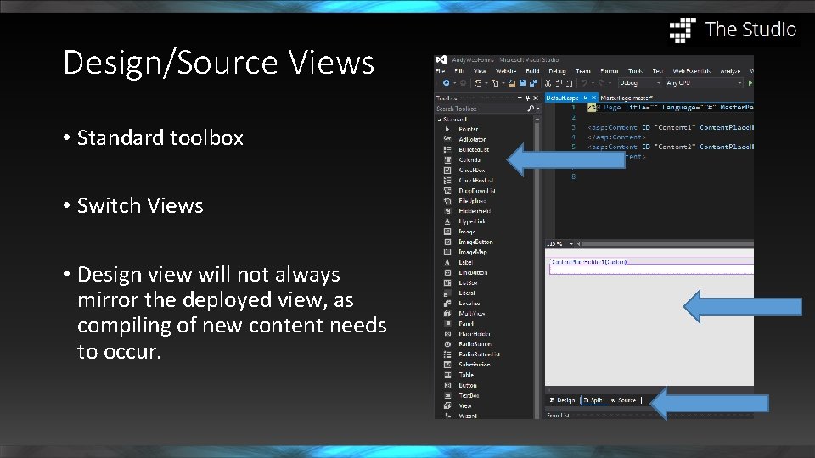Select the View control icon
This screenshot has width=815, height=458.
[447, 405]
